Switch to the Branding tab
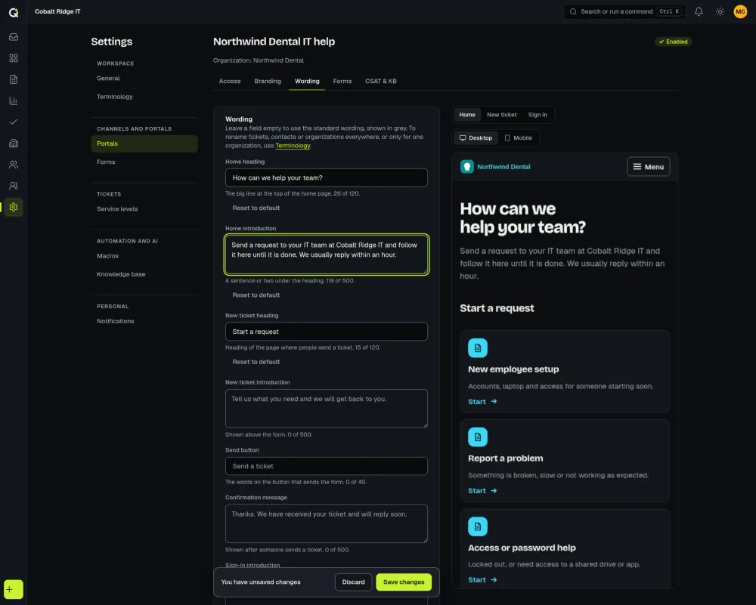The width and height of the screenshot is (756, 605). [x=268, y=81]
